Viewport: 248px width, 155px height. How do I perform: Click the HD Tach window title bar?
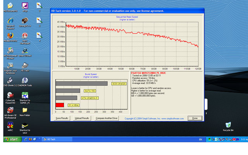click(127, 11)
